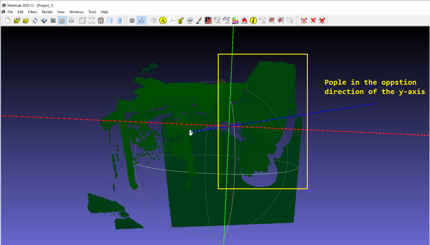Open the Render menu
The width and height of the screenshot is (430, 245).
(47, 12)
